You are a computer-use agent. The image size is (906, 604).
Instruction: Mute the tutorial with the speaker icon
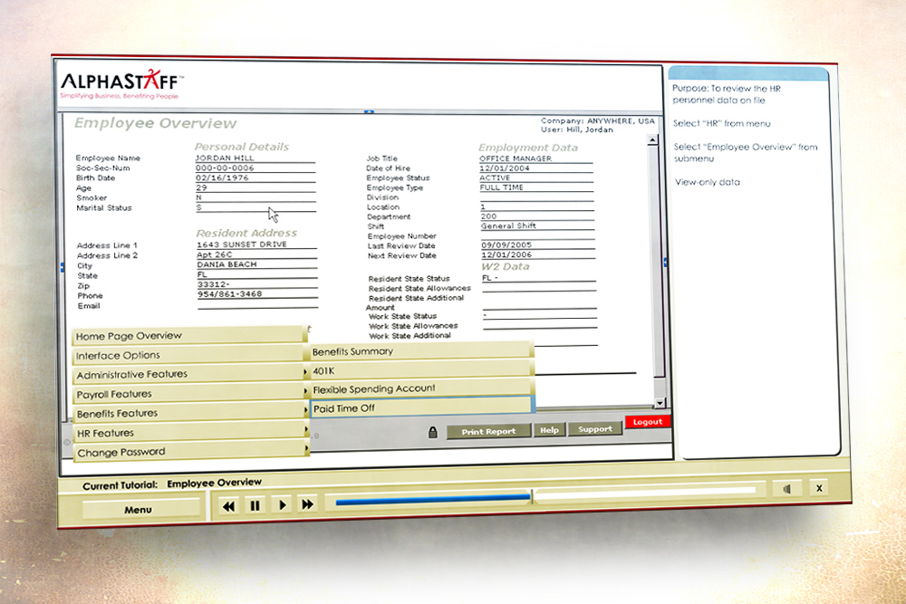[786, 488]
